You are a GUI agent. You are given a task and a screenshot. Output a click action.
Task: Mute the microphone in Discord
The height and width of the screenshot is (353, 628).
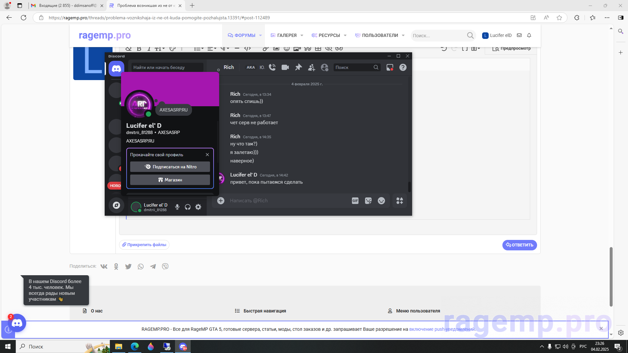click(x=177, y=207)
